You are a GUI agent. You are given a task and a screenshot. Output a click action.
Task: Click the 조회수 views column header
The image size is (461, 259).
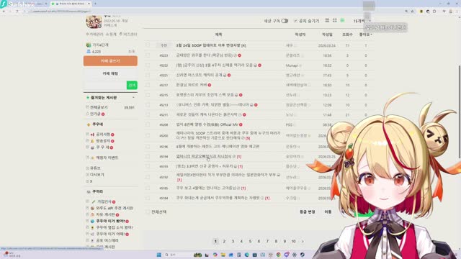[347, 35]
